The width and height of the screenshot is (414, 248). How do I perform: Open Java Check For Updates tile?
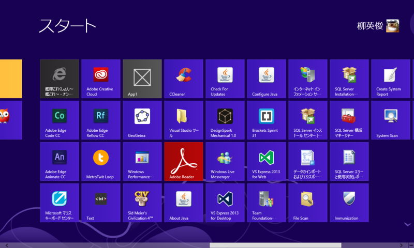pyautogui.click(x=225, y=79)
